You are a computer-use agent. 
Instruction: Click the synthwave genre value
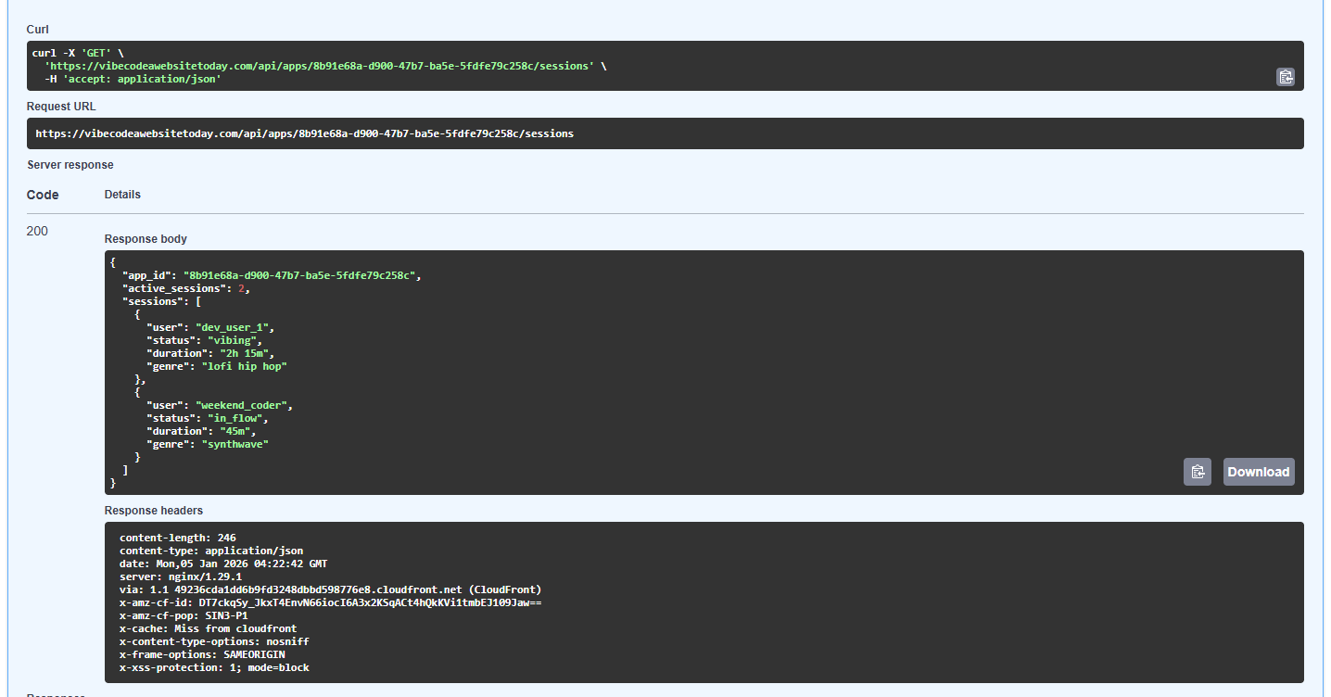235,444
